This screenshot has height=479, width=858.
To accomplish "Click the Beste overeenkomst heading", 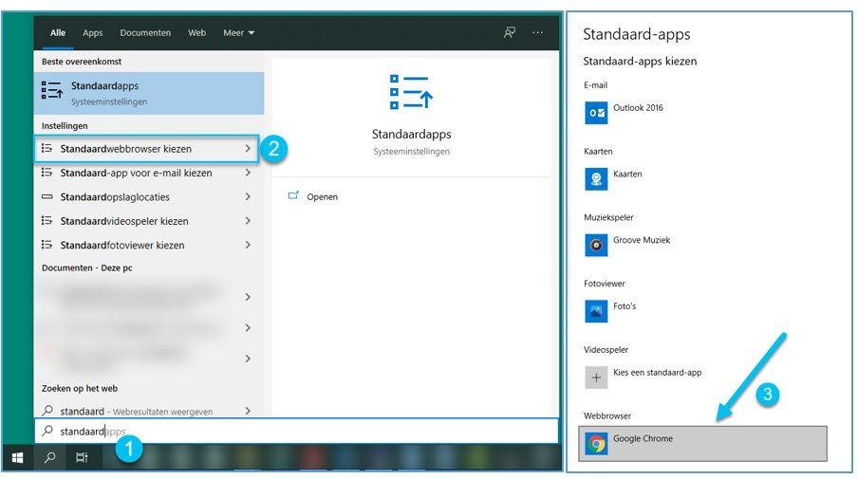I will tap(82, 62).
